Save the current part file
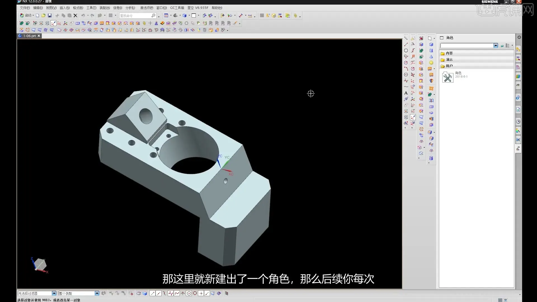Image resolution: width=537 pixels, height=302 pixels. click(50, 16)
